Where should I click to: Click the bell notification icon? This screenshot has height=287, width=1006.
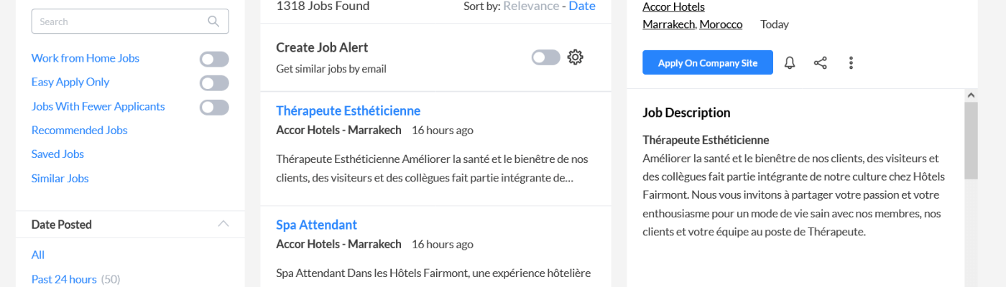click(x=790, y=63)
